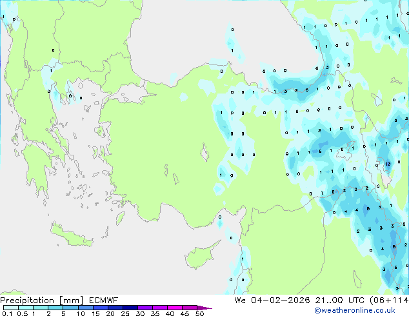This screenshot has width=409, height=316.
Task: Click the 5–10 mm legend color swatch
Action: coord(71,308)
